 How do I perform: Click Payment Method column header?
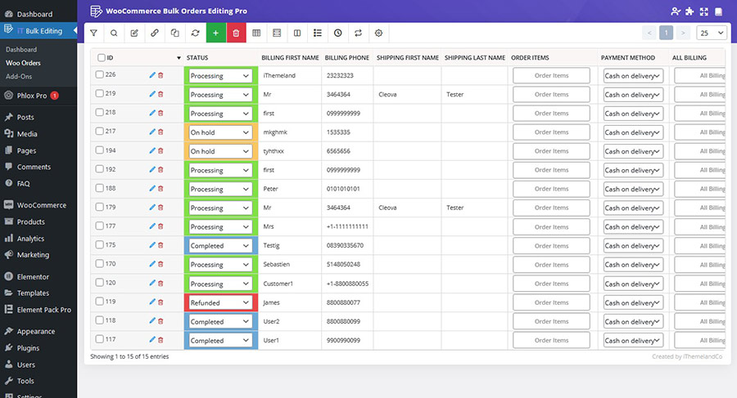click(627, 58)
